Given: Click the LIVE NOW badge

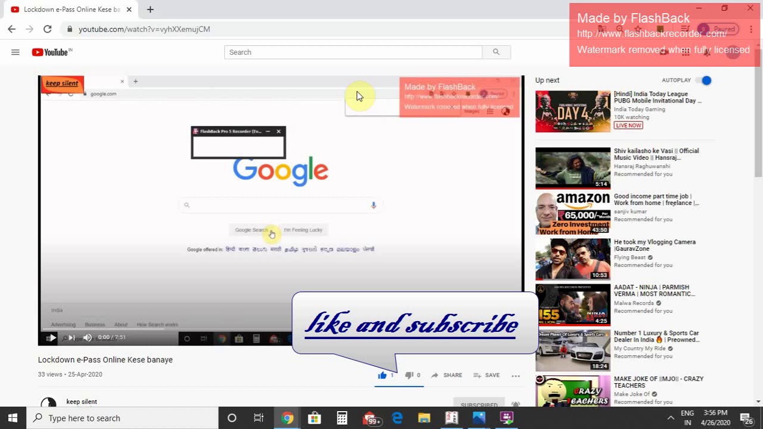Looking at the screenshot, I should [629, 126].
